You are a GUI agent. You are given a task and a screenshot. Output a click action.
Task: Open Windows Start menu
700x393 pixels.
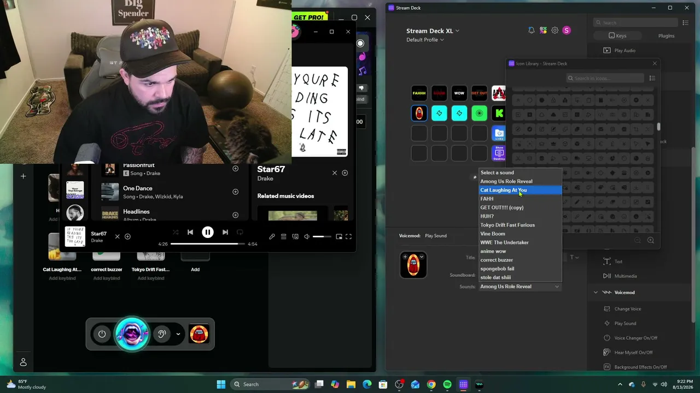(x=221, y=384)
